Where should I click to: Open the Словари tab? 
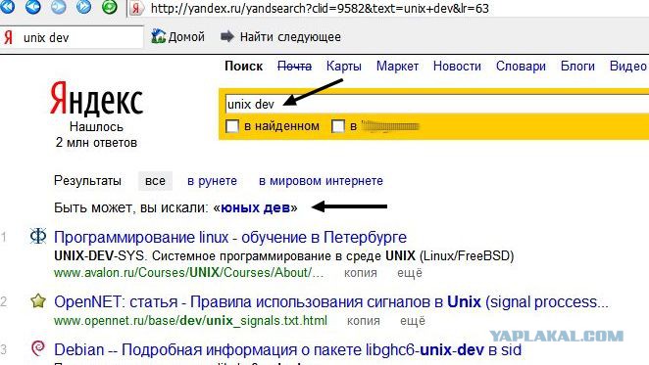point(521,67)
